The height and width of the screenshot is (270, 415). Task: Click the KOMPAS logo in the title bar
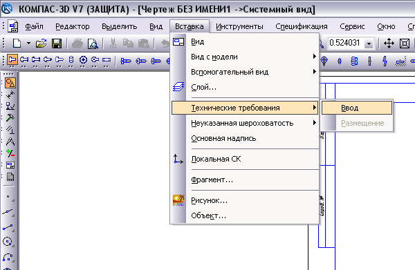pos(7,8)
